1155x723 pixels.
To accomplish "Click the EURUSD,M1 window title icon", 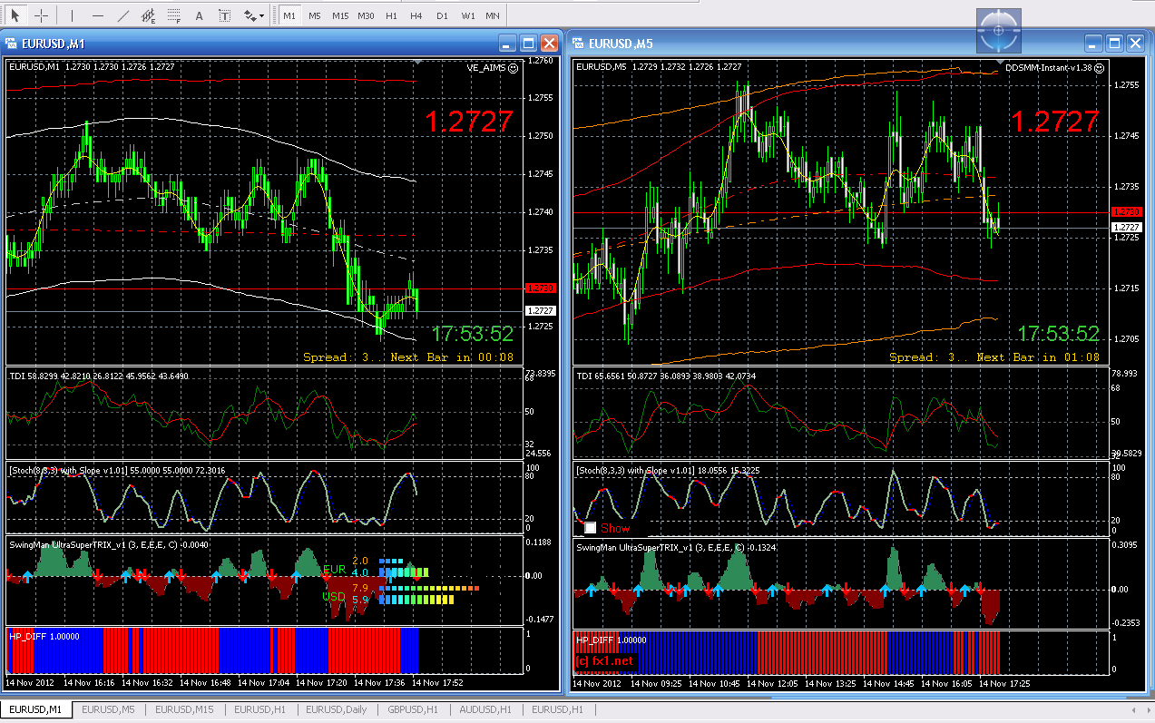I will [x=11, y=43].
